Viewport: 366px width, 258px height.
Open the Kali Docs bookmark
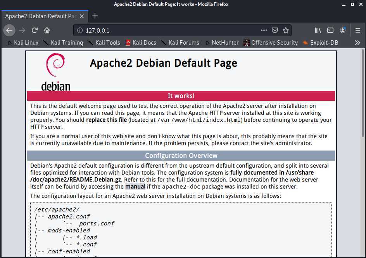(x=141, y=43)
